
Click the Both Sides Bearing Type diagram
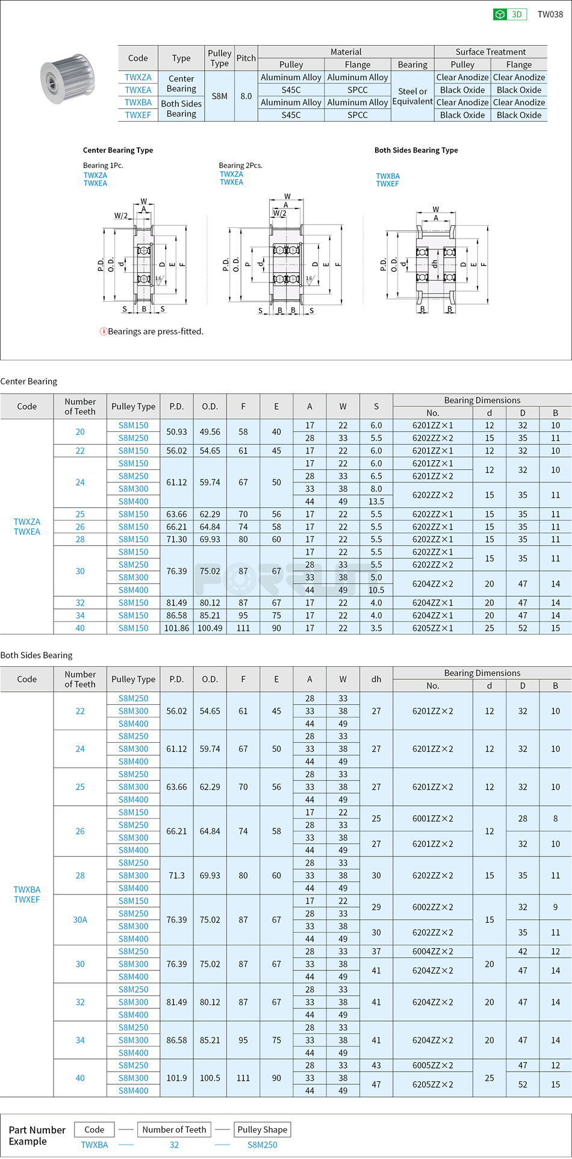coord(435,260)
